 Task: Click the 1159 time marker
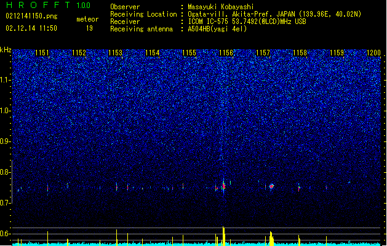337,53
